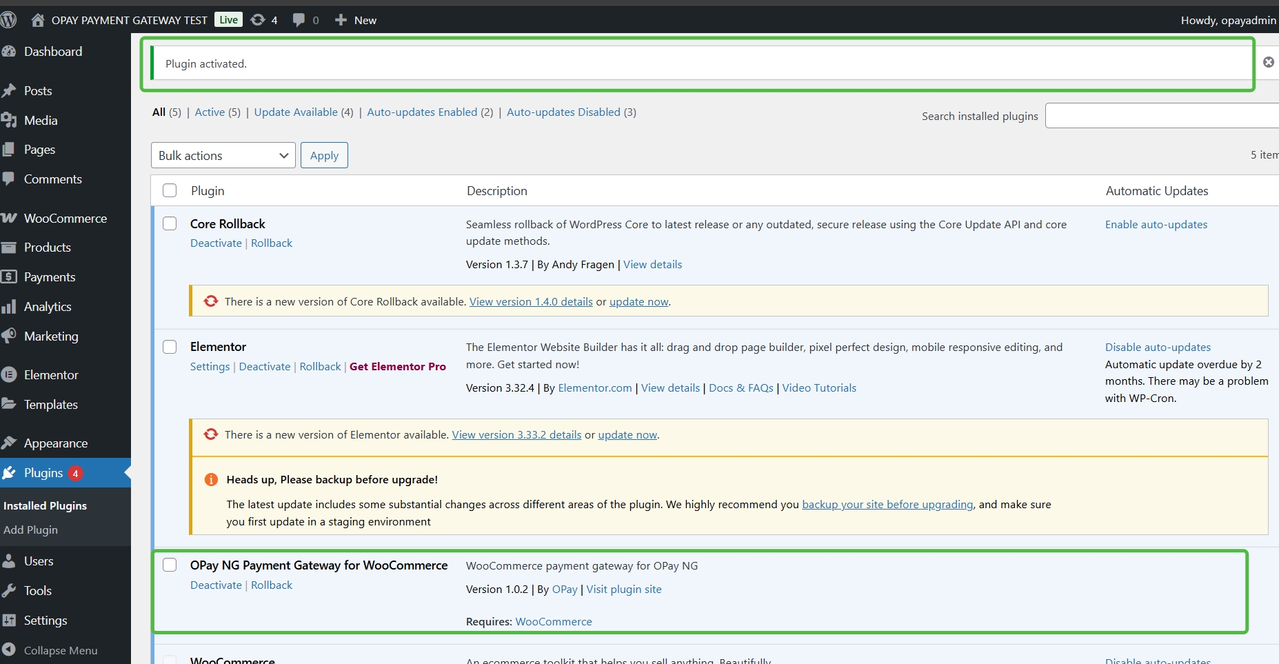
Task: Check the Core Rollback plugin checkbox
Action: coord(170,223)
